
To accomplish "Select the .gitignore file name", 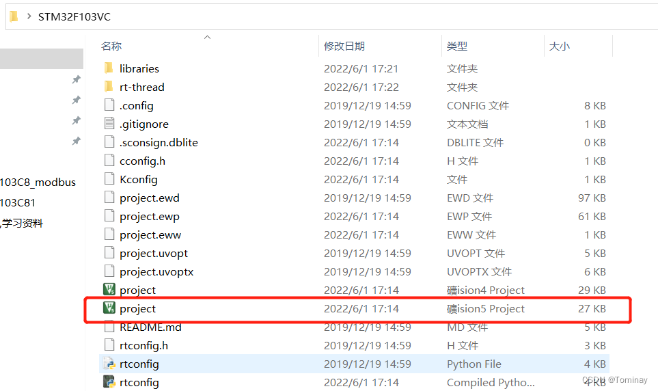I will [x=144, y=124].
